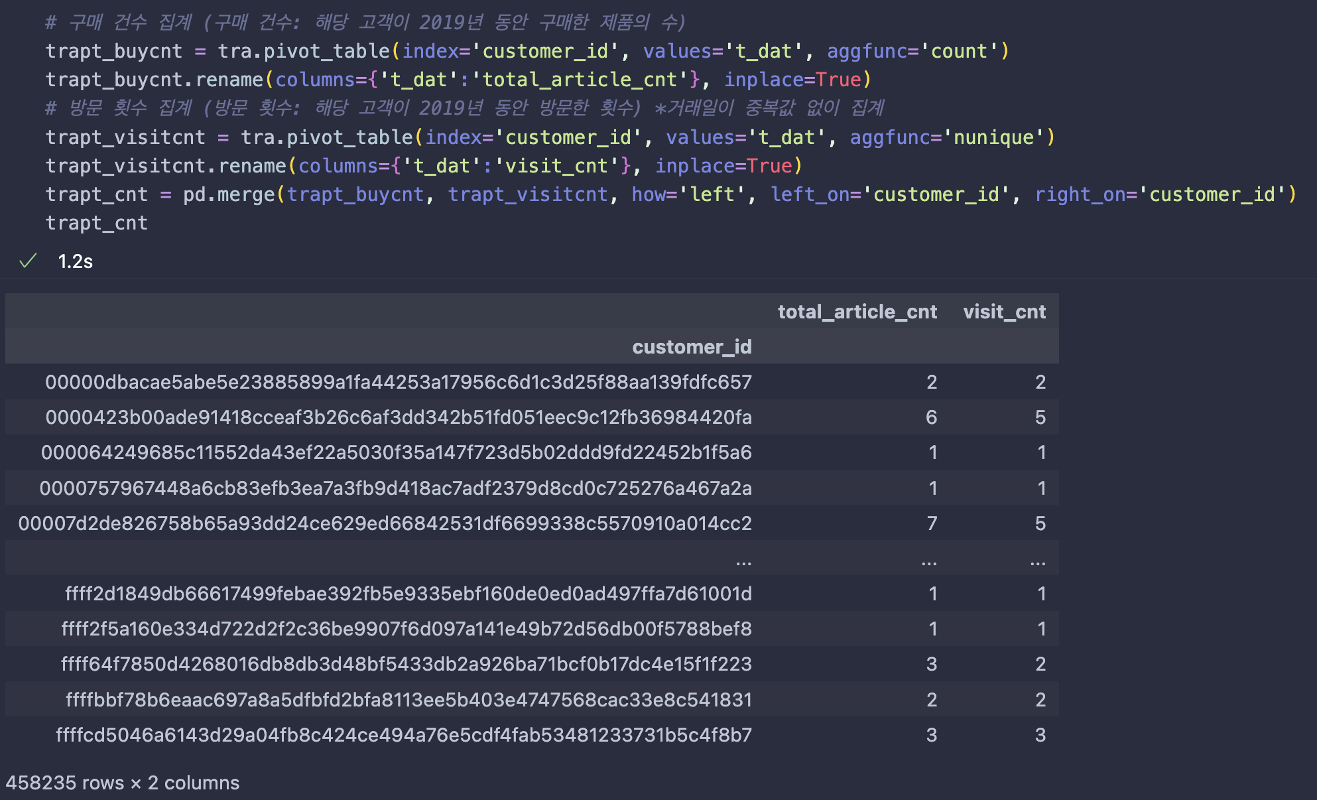This screenshot has width=1317, height=800.
Task: Click the customer id starting with 000064249685
Action: click(x=396, y=452)
